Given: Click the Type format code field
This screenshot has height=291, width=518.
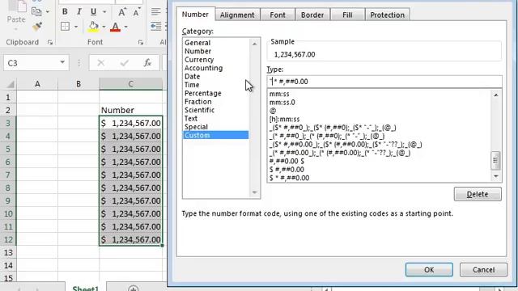Looking at the screenshot, I should [x=384, y=82].
